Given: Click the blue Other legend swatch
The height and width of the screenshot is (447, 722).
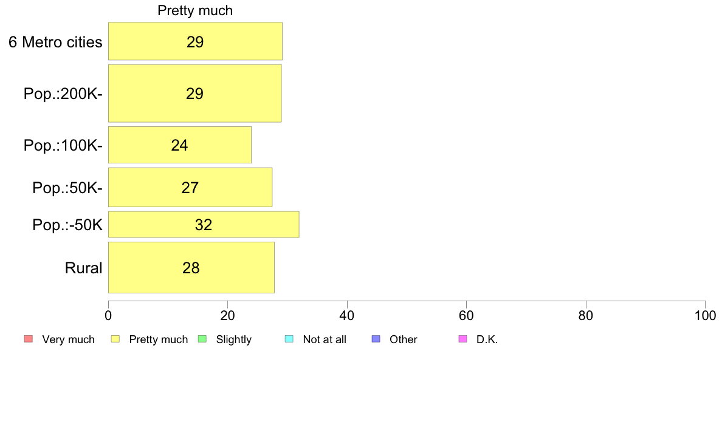Looking at the screenshot, I should 376,340.
